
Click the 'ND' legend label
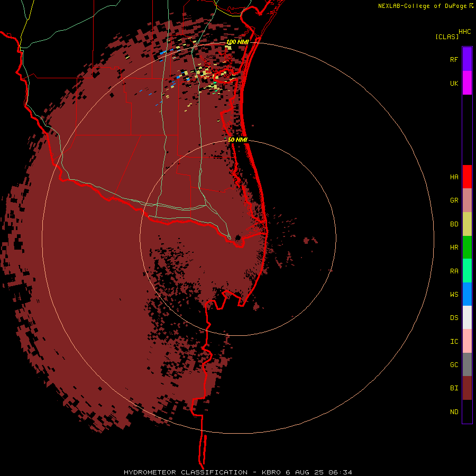[x=454, y=411]
